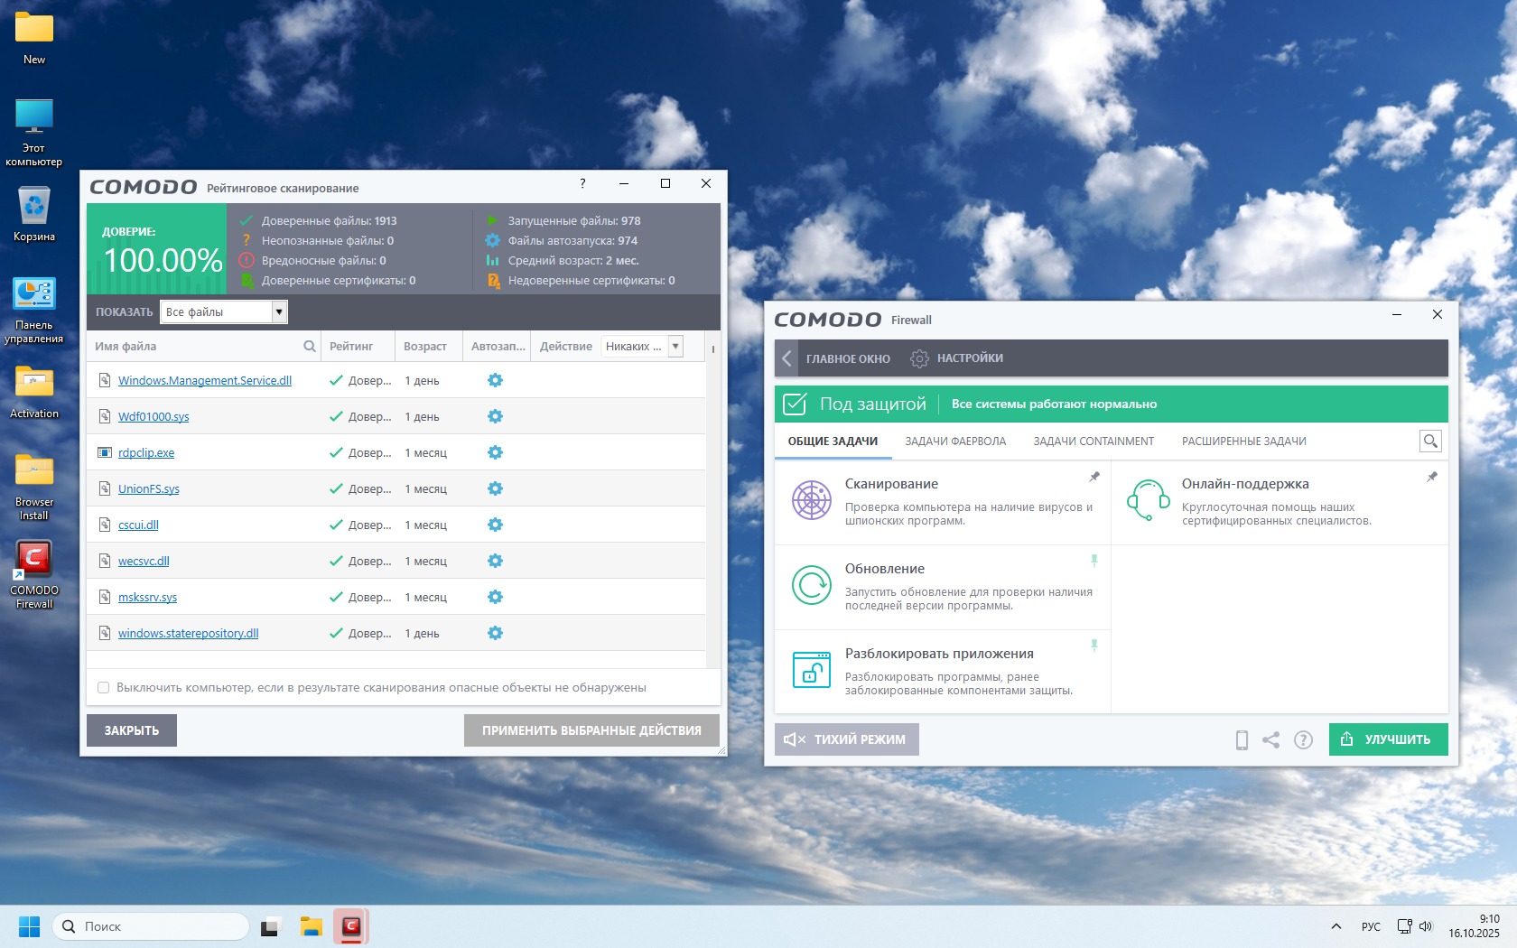The height and width of the screenshot is (948, 1517).
Task: Expand the 'Все файлы' show filter dropdown
Action: click(279, 311)
